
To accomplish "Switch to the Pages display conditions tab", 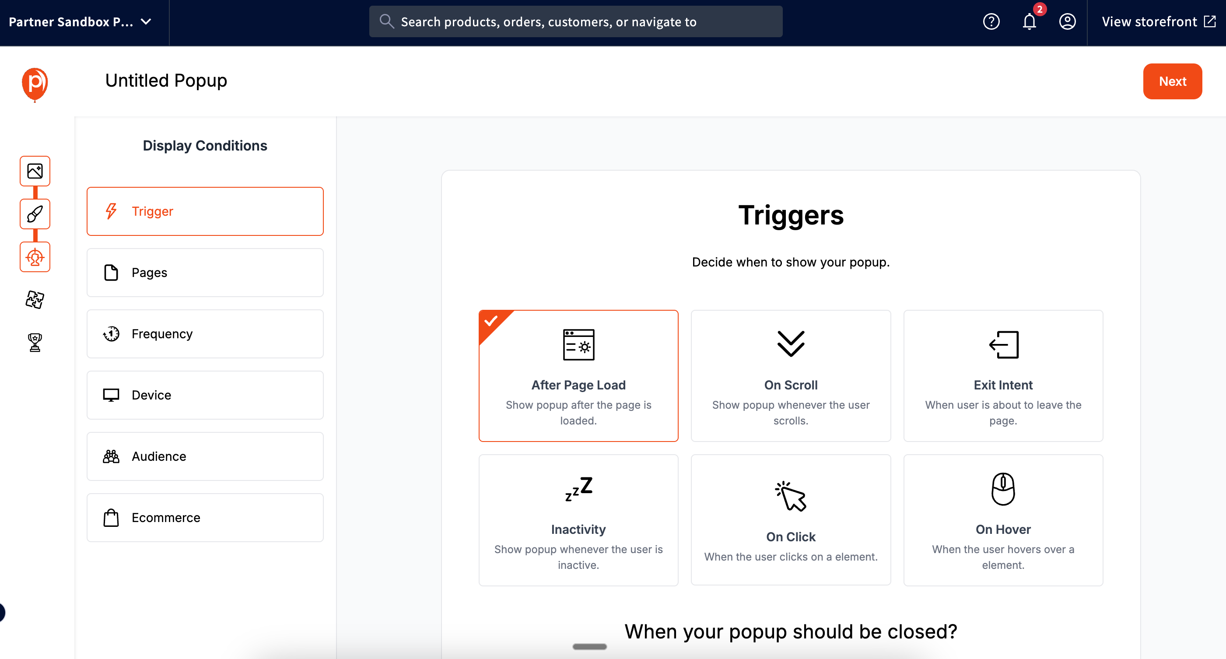I will pyautogui.click(x=205, y=272).
